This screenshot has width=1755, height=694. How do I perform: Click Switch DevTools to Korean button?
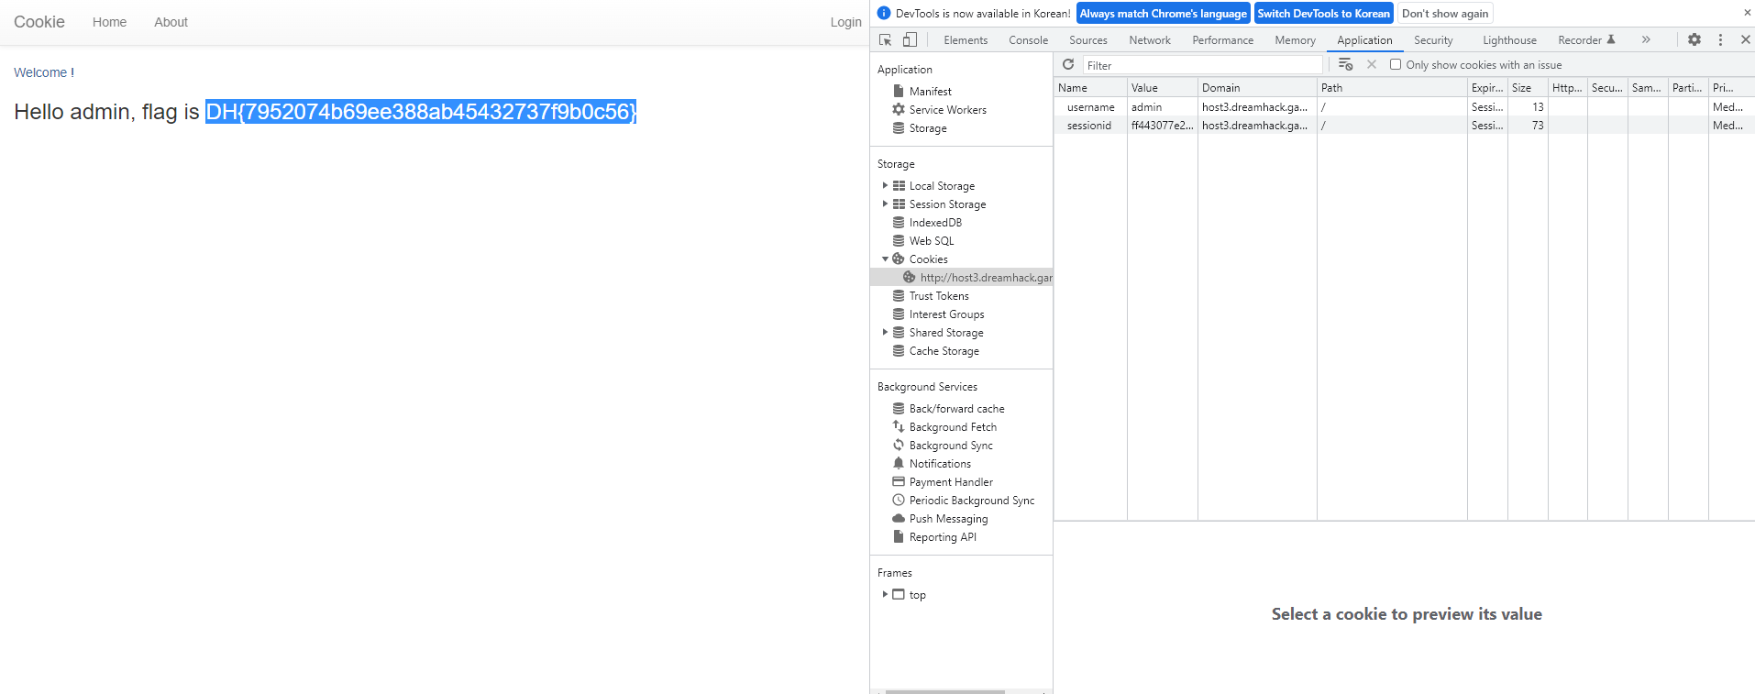coord(1323,13)
